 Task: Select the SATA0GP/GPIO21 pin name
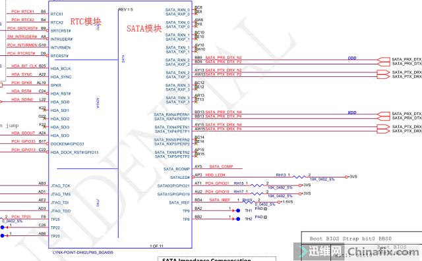click(173, 186)
